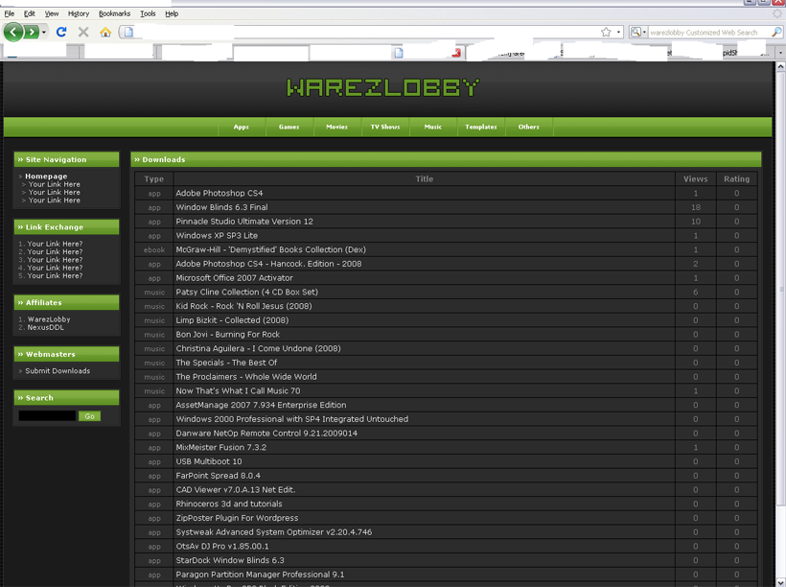Select the Music category tab
The height and width of the screenshot is (587, 786).
pos(433,127)
